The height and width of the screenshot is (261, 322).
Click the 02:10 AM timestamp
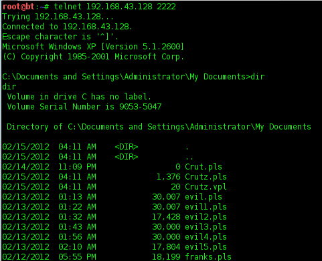(77, 247)
